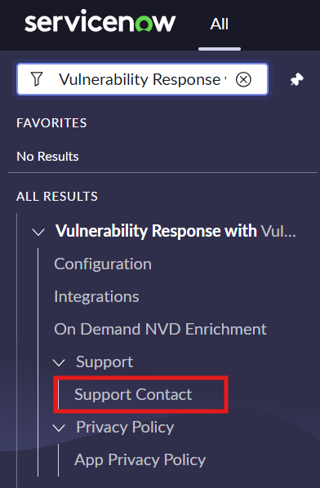Screen dimensions: 320x488
Task: Select Vulnerability Response with application title
Action: [x=176, y=231]
